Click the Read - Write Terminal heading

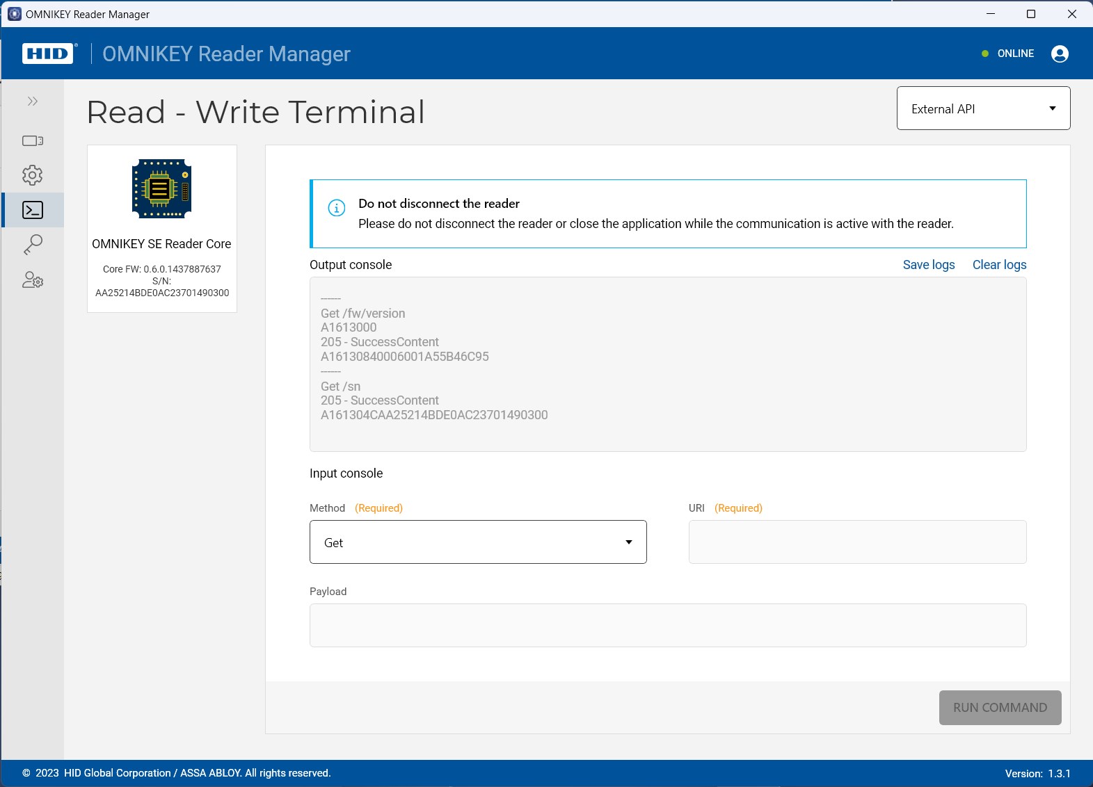pyautogui.click(x=256, y=112)
